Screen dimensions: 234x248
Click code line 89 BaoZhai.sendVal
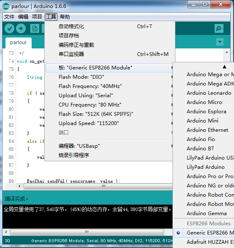(73, 181)
